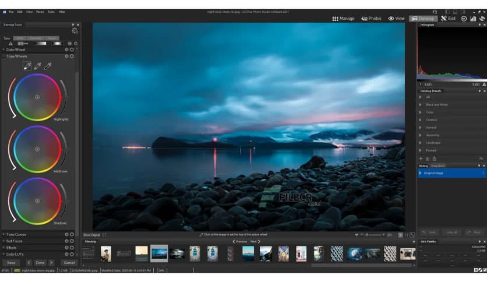Switch to View mode

coord(396,19)
